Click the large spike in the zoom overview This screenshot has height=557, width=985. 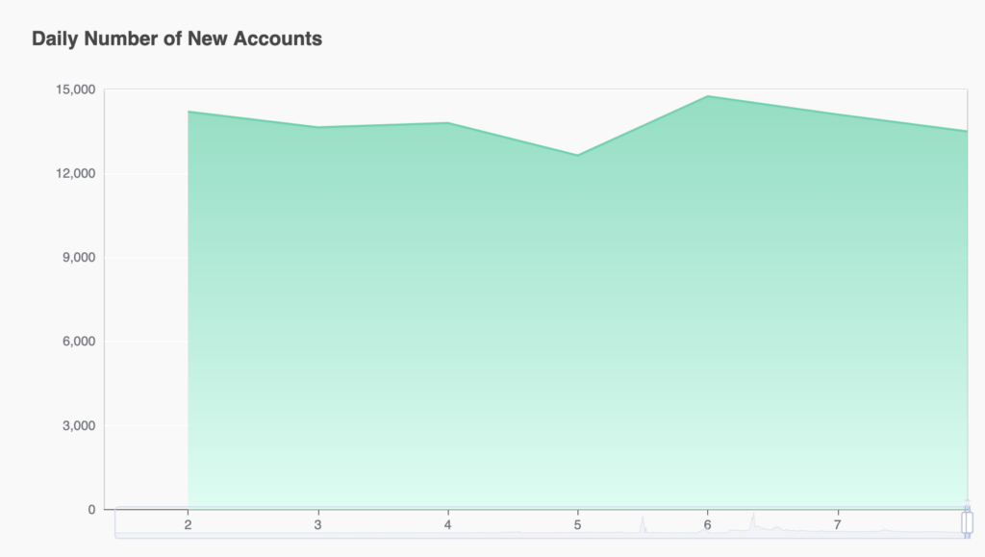click(x=752, y=521)
